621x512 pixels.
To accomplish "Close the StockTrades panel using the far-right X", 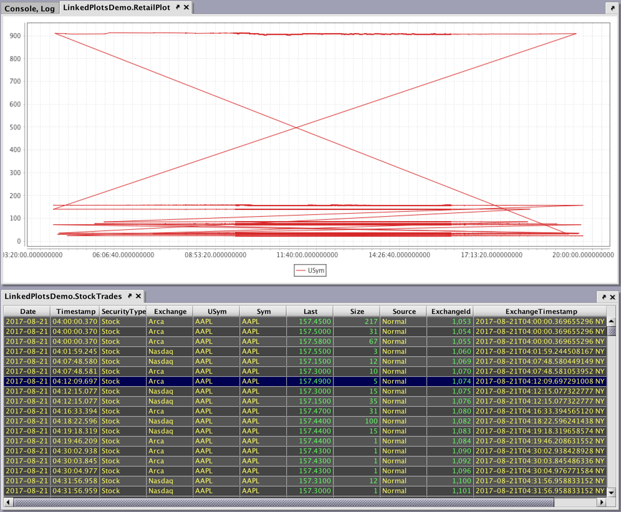I will 613,297.
